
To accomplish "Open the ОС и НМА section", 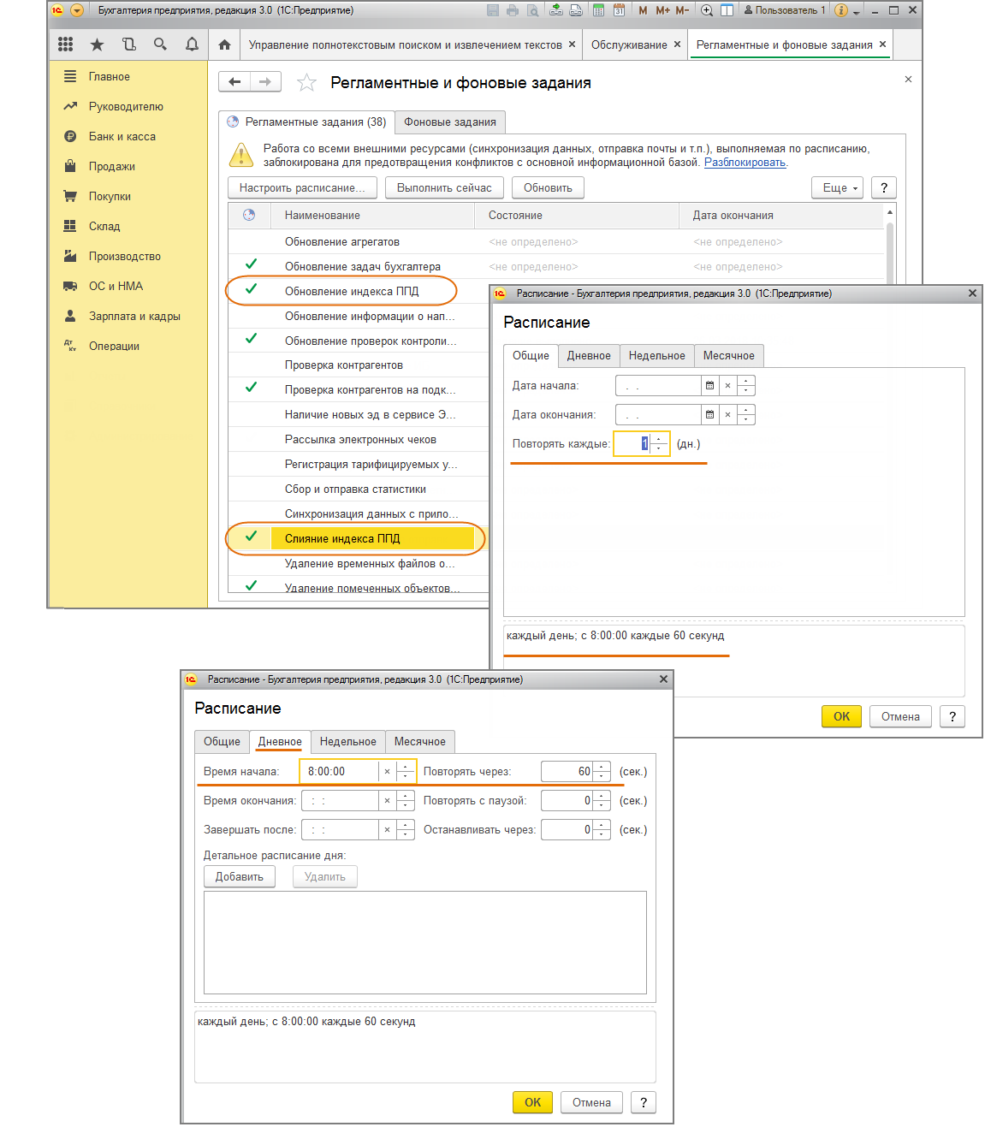I will coord(116,286).
